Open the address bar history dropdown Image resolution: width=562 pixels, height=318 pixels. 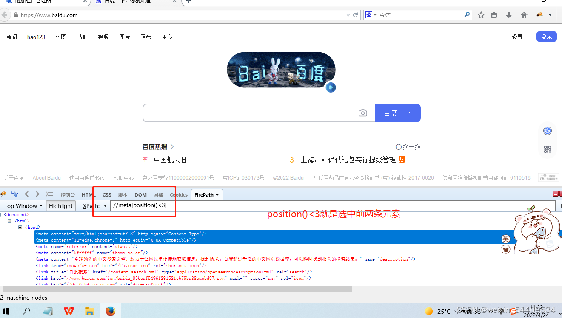pyautogui.click(x=348, y=15)
